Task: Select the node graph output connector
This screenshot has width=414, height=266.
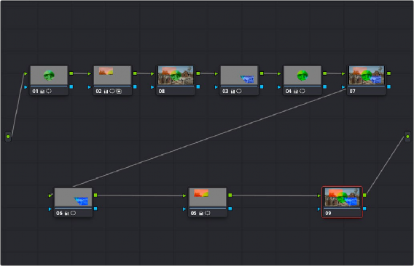Action: point(407,137)
